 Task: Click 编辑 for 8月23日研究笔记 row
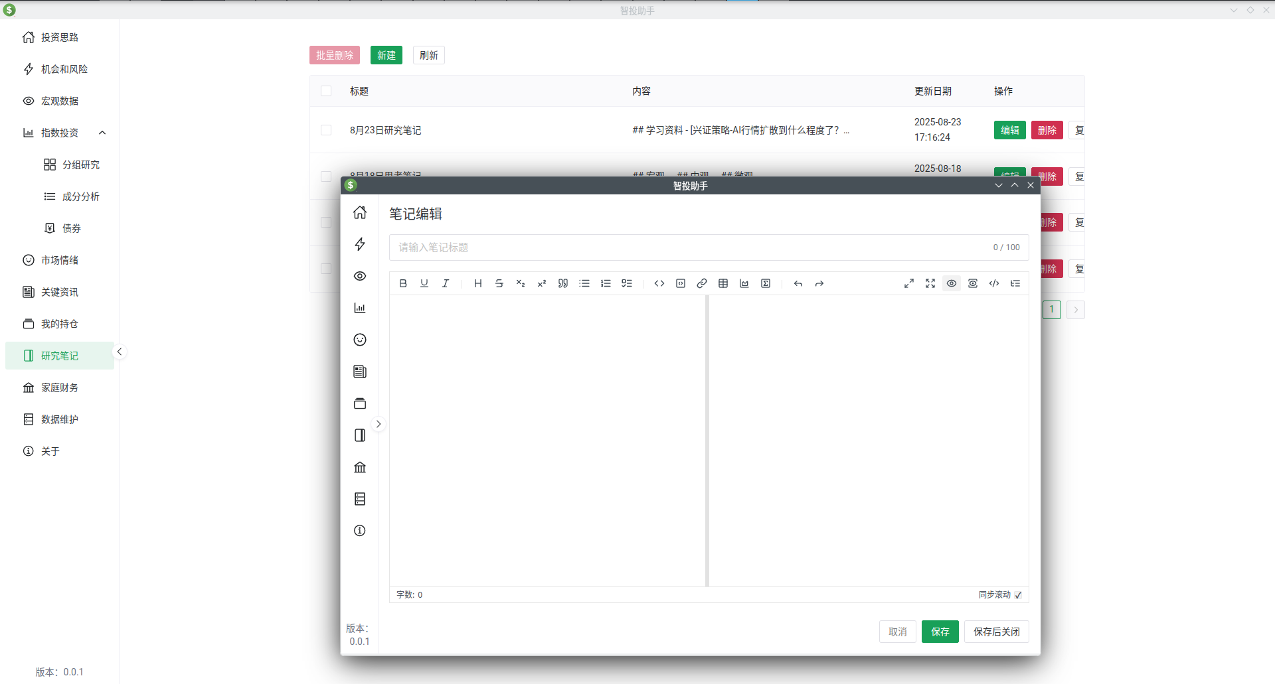1010,130
